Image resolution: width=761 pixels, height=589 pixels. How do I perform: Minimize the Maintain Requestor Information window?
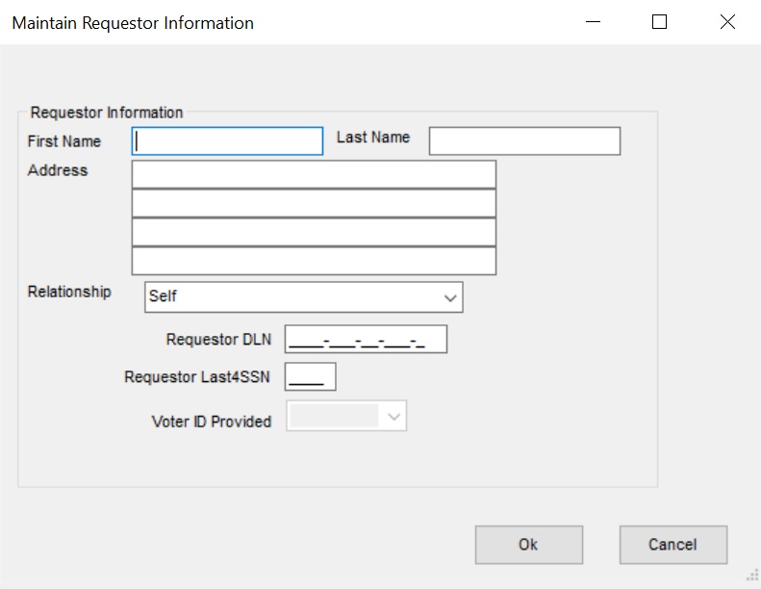[593, 22]
